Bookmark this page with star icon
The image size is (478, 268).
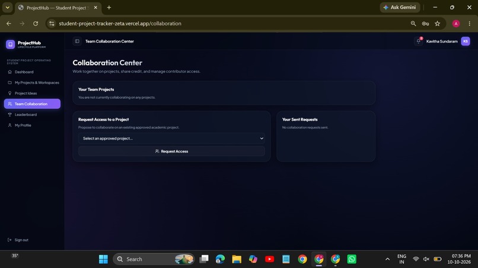tap(438, 24)
